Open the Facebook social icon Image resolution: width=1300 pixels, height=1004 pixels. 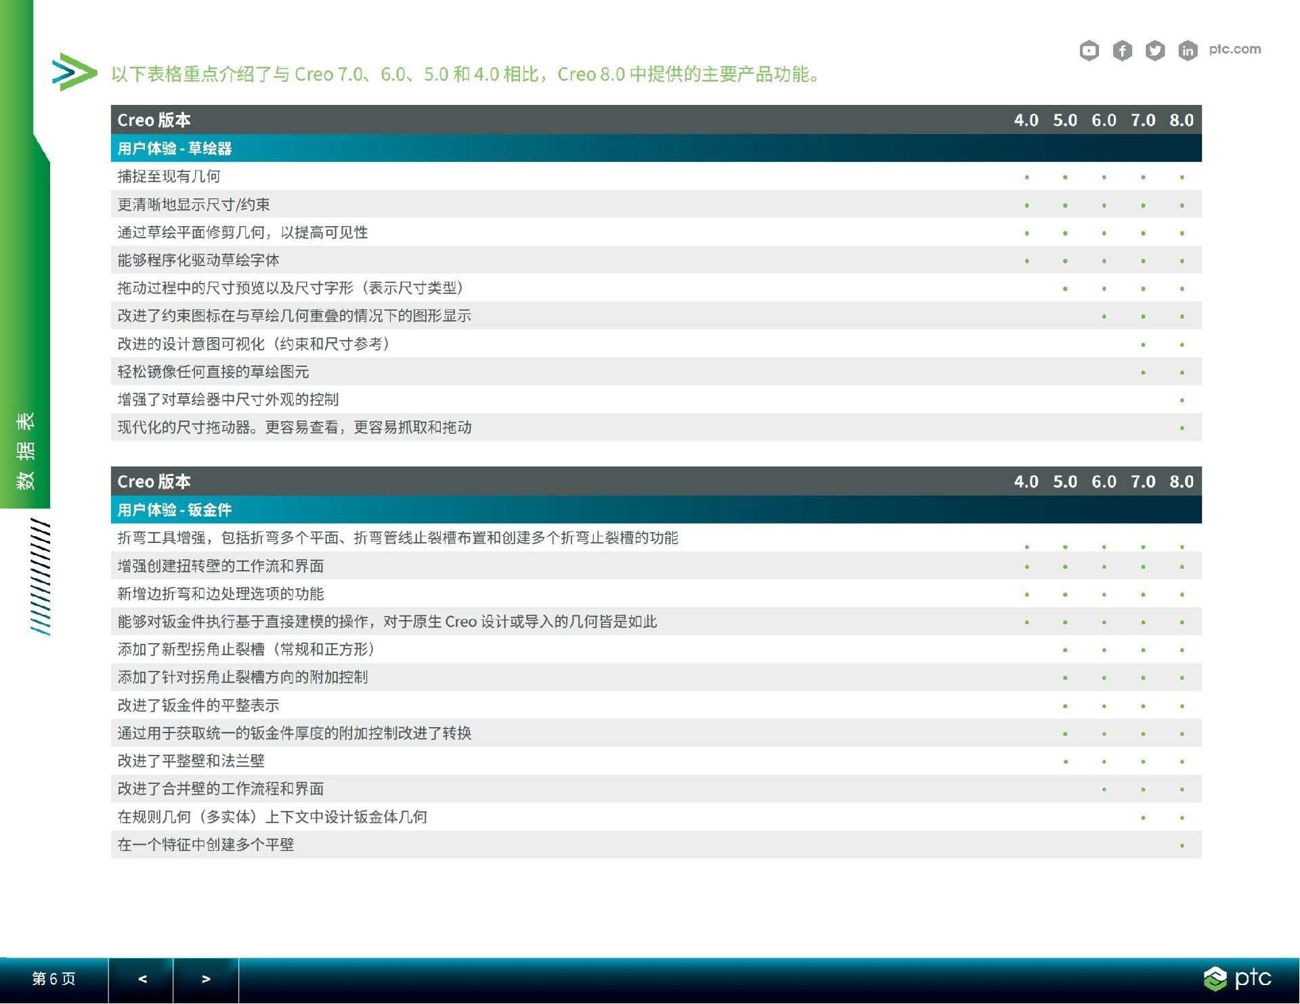[x=1122, y=51]
